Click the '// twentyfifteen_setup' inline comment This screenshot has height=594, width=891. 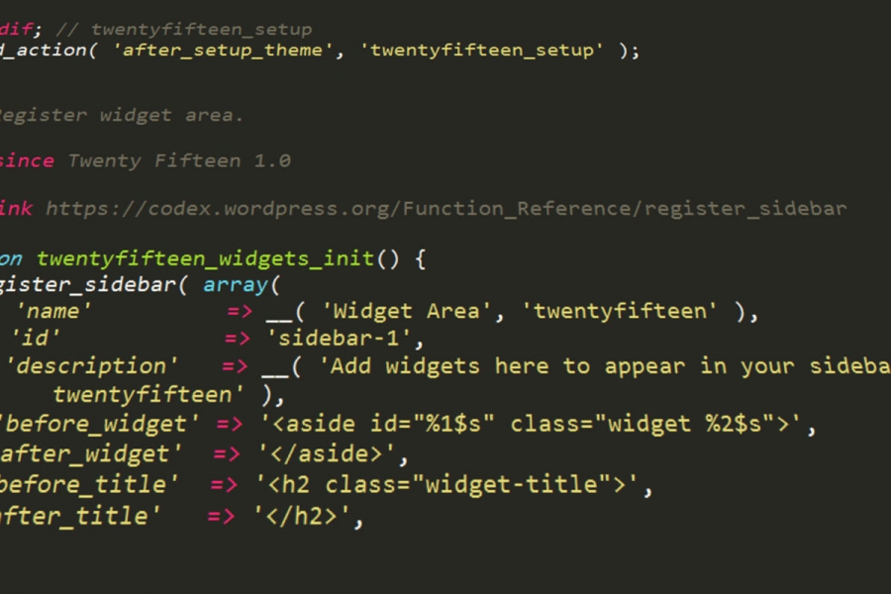click(183, 30)
